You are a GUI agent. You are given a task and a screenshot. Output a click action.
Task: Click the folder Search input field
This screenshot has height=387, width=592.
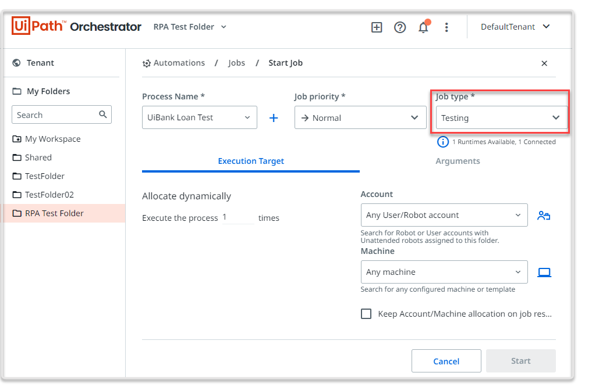pos(62,114)
